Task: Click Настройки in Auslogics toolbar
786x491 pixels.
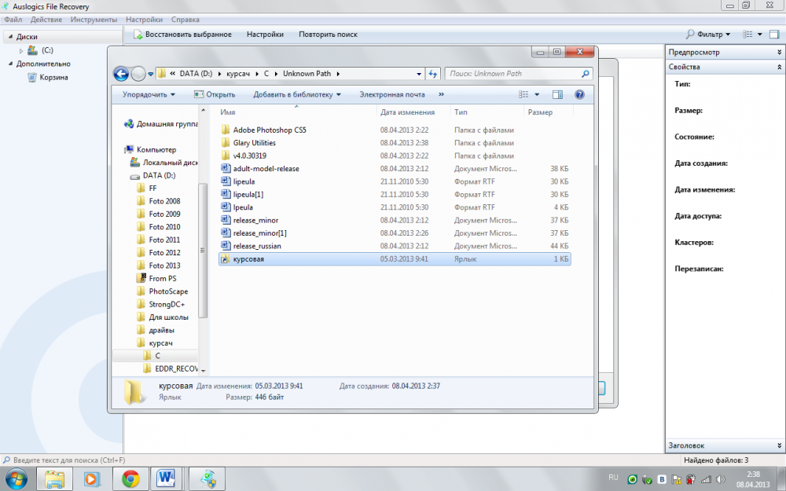Action: (265, 35)
